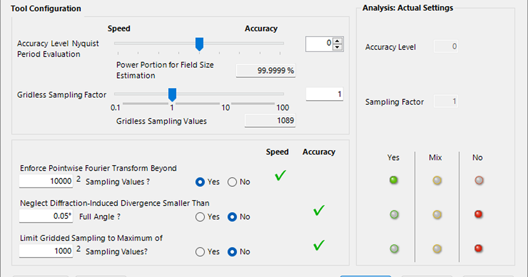Screen dimensions: 528x277
Task: Click Accuracy checkmark for Neglect Diffraction-Induced Divergence
Action: (x=319, y=210)
